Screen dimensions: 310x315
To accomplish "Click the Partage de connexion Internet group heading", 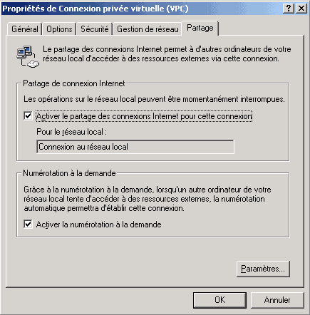I will pyautogui.click(x=74, y=83).
